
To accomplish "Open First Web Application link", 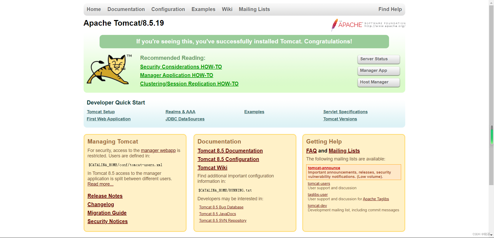I will 109,119.
